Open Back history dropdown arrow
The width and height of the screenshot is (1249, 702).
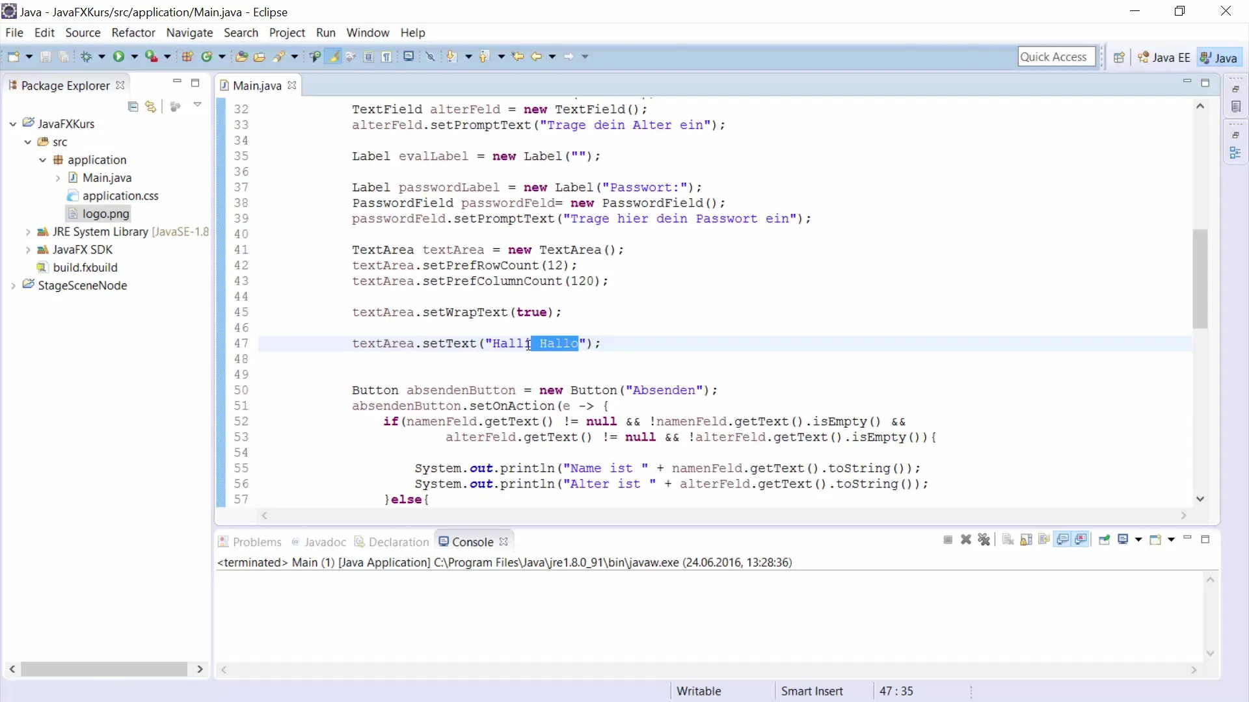point(552,57)
